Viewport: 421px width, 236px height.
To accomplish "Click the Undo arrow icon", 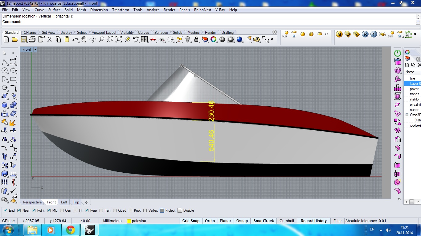I will tap(75, 40).
